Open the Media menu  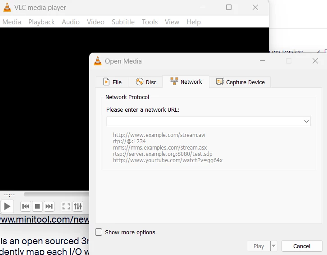(x=12, y=22)
